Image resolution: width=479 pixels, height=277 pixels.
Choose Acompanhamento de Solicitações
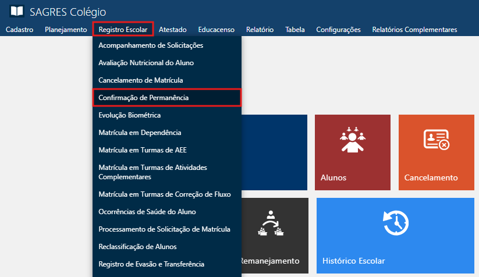[151, 45]
